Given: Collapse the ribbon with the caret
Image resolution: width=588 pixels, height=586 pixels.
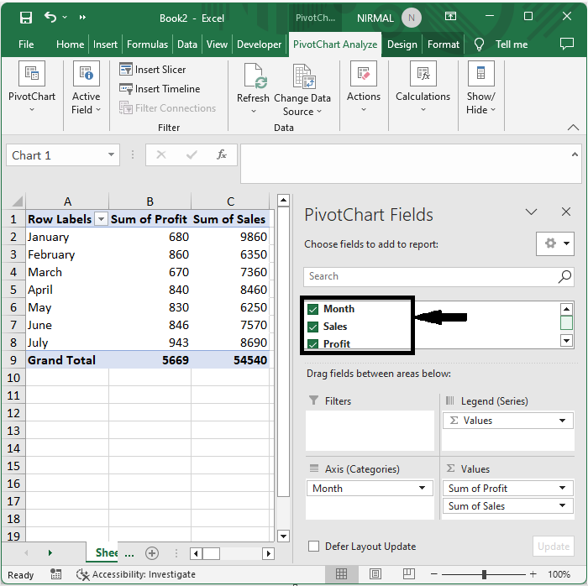Looking at the screenshot, I should pyautogui.click(x=573, y=128).
